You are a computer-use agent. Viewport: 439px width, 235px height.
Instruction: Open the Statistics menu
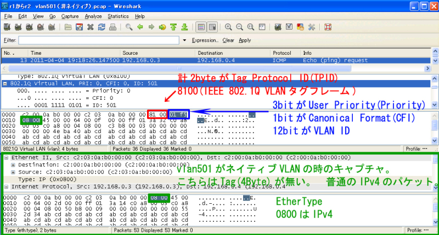coord(119,16)
